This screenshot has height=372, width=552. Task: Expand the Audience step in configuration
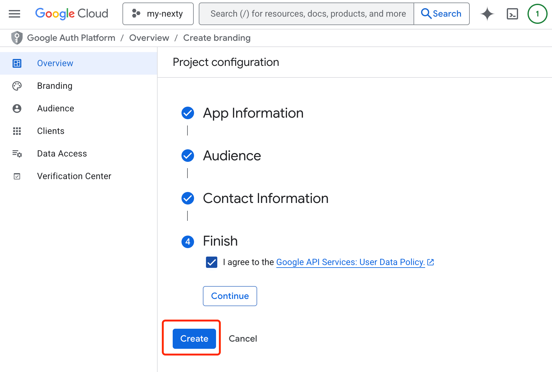click(x=232, y=156)
